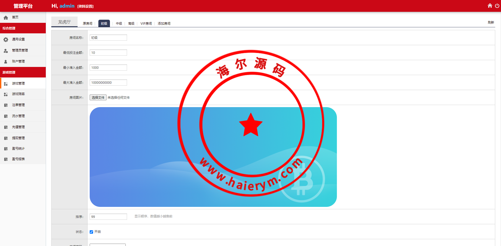This screenshot has width=501, height=246.
Task: Toggle the 开启 status checkbox
Action: pyautogui.click(x=91, y=232)
